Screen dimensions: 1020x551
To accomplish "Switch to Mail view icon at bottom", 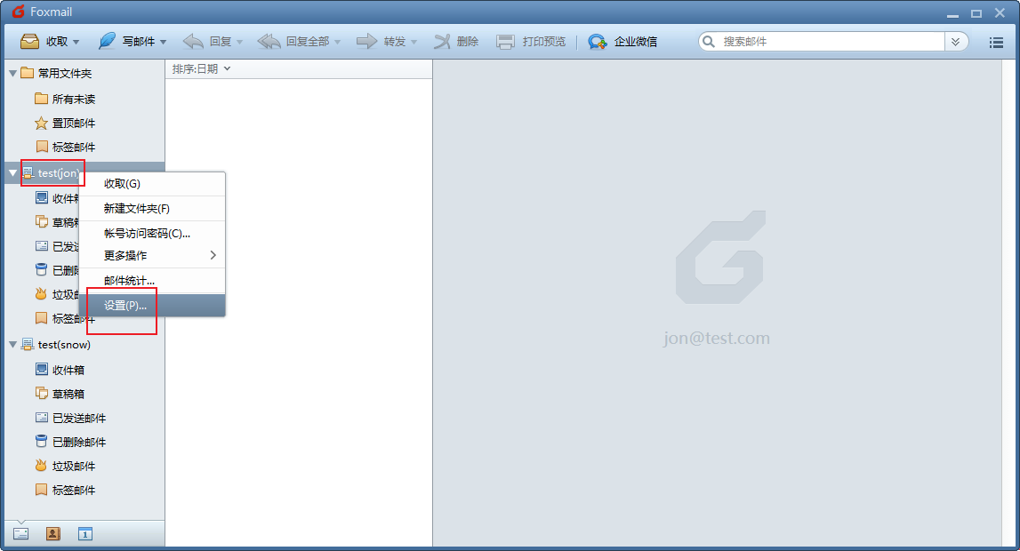I will (x=20, y=534).
